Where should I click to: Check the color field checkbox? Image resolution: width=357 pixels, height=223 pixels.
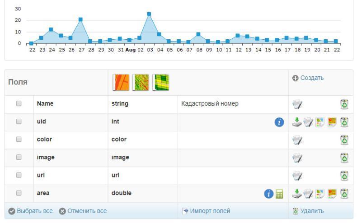(x=19, y=139)
